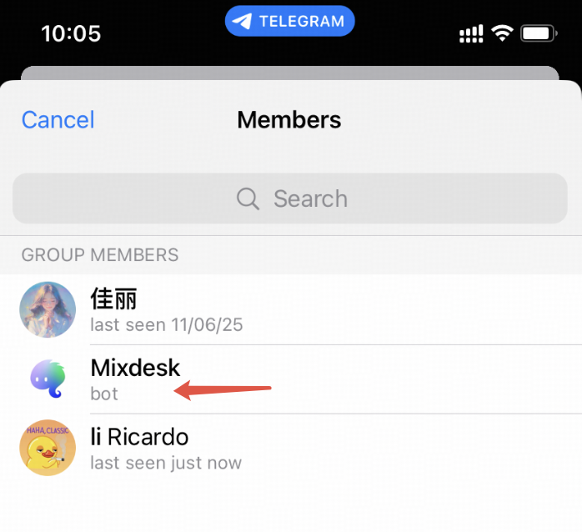Image resolution: width=582 pixels, height=532 pixels.
Task: Open the Telegram pill in status bar
Action: tap(290, 21)
